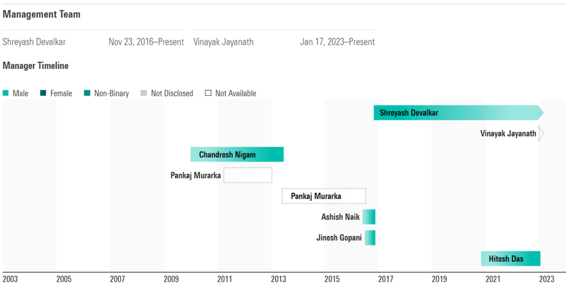Select the Jinesh Gopani timeline bar
The height and width of the screenshot is (293, 569).
370,238
